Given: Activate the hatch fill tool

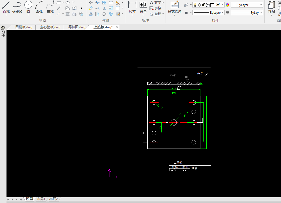Looking at the screenshot, I should tap(68, 14).
